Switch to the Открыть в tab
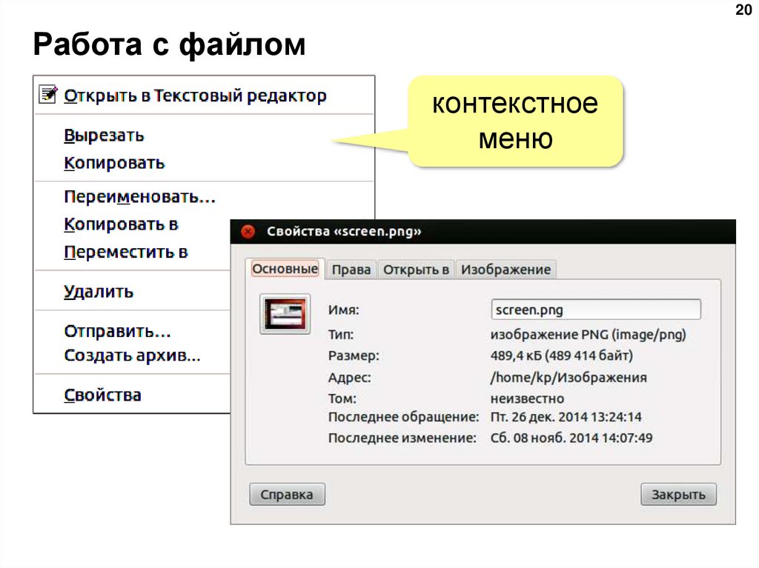This screenshot has height=568, width=759. pyautogui.click(x=417, y=270)
